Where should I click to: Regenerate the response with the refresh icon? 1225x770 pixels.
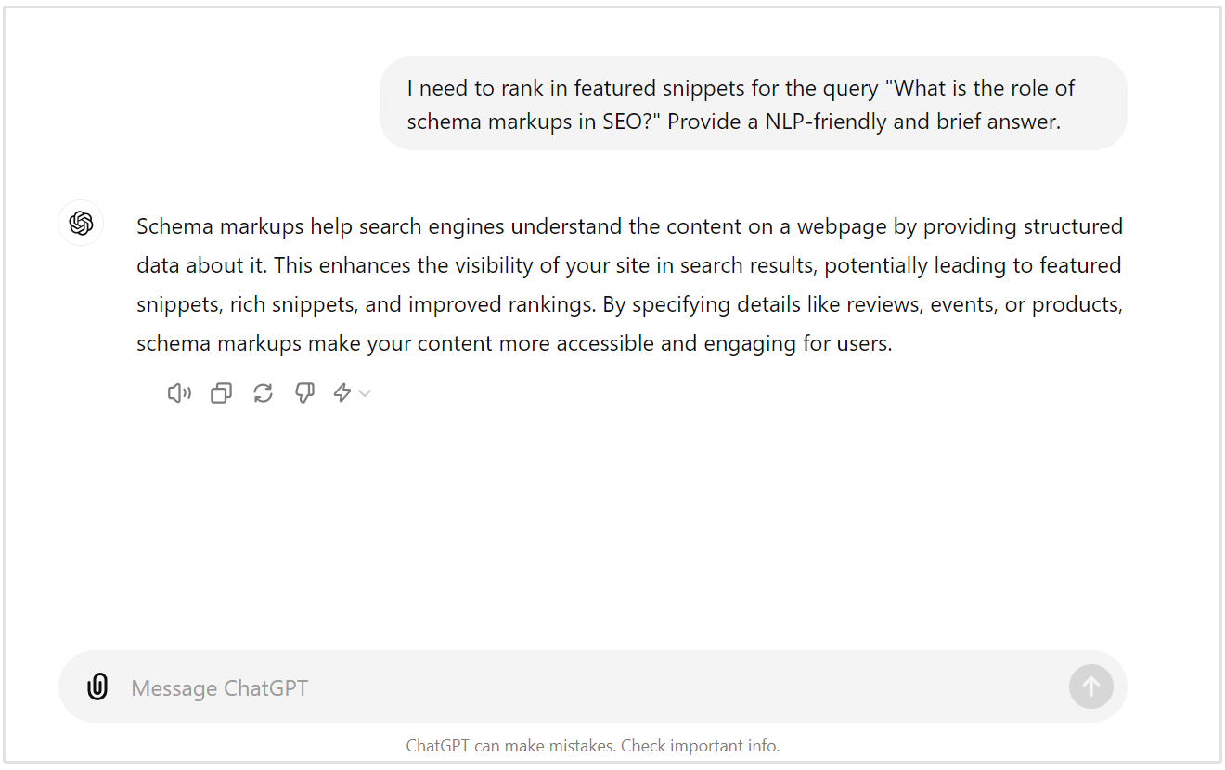click(x=262, y=392)
